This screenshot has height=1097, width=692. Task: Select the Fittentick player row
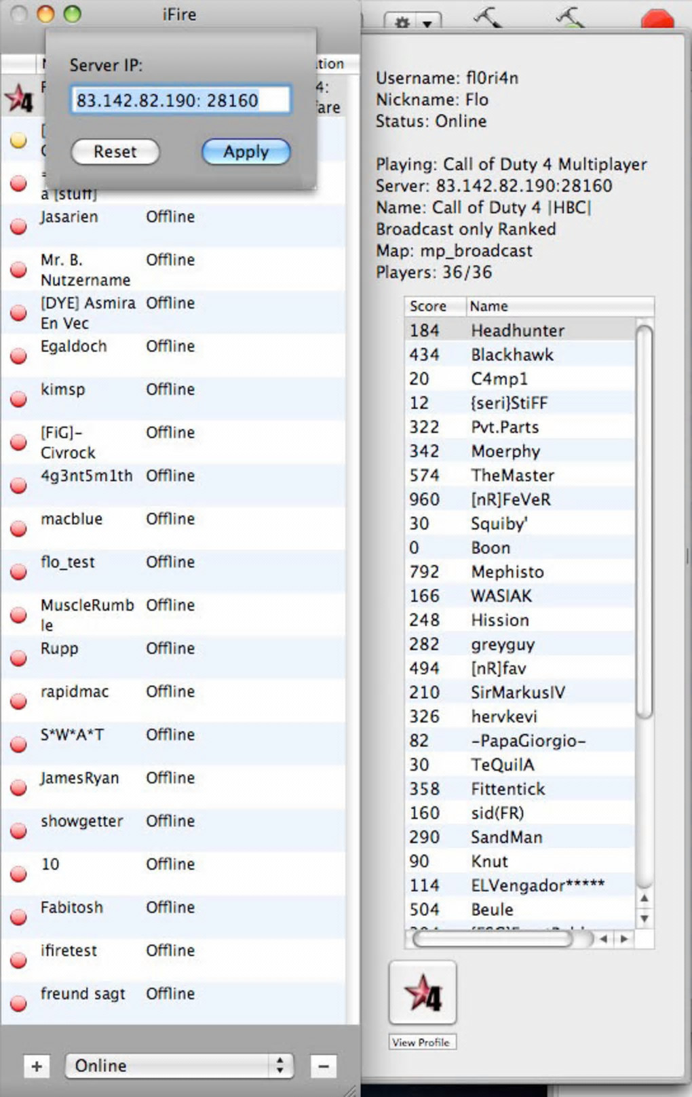[x=520, y=789]
